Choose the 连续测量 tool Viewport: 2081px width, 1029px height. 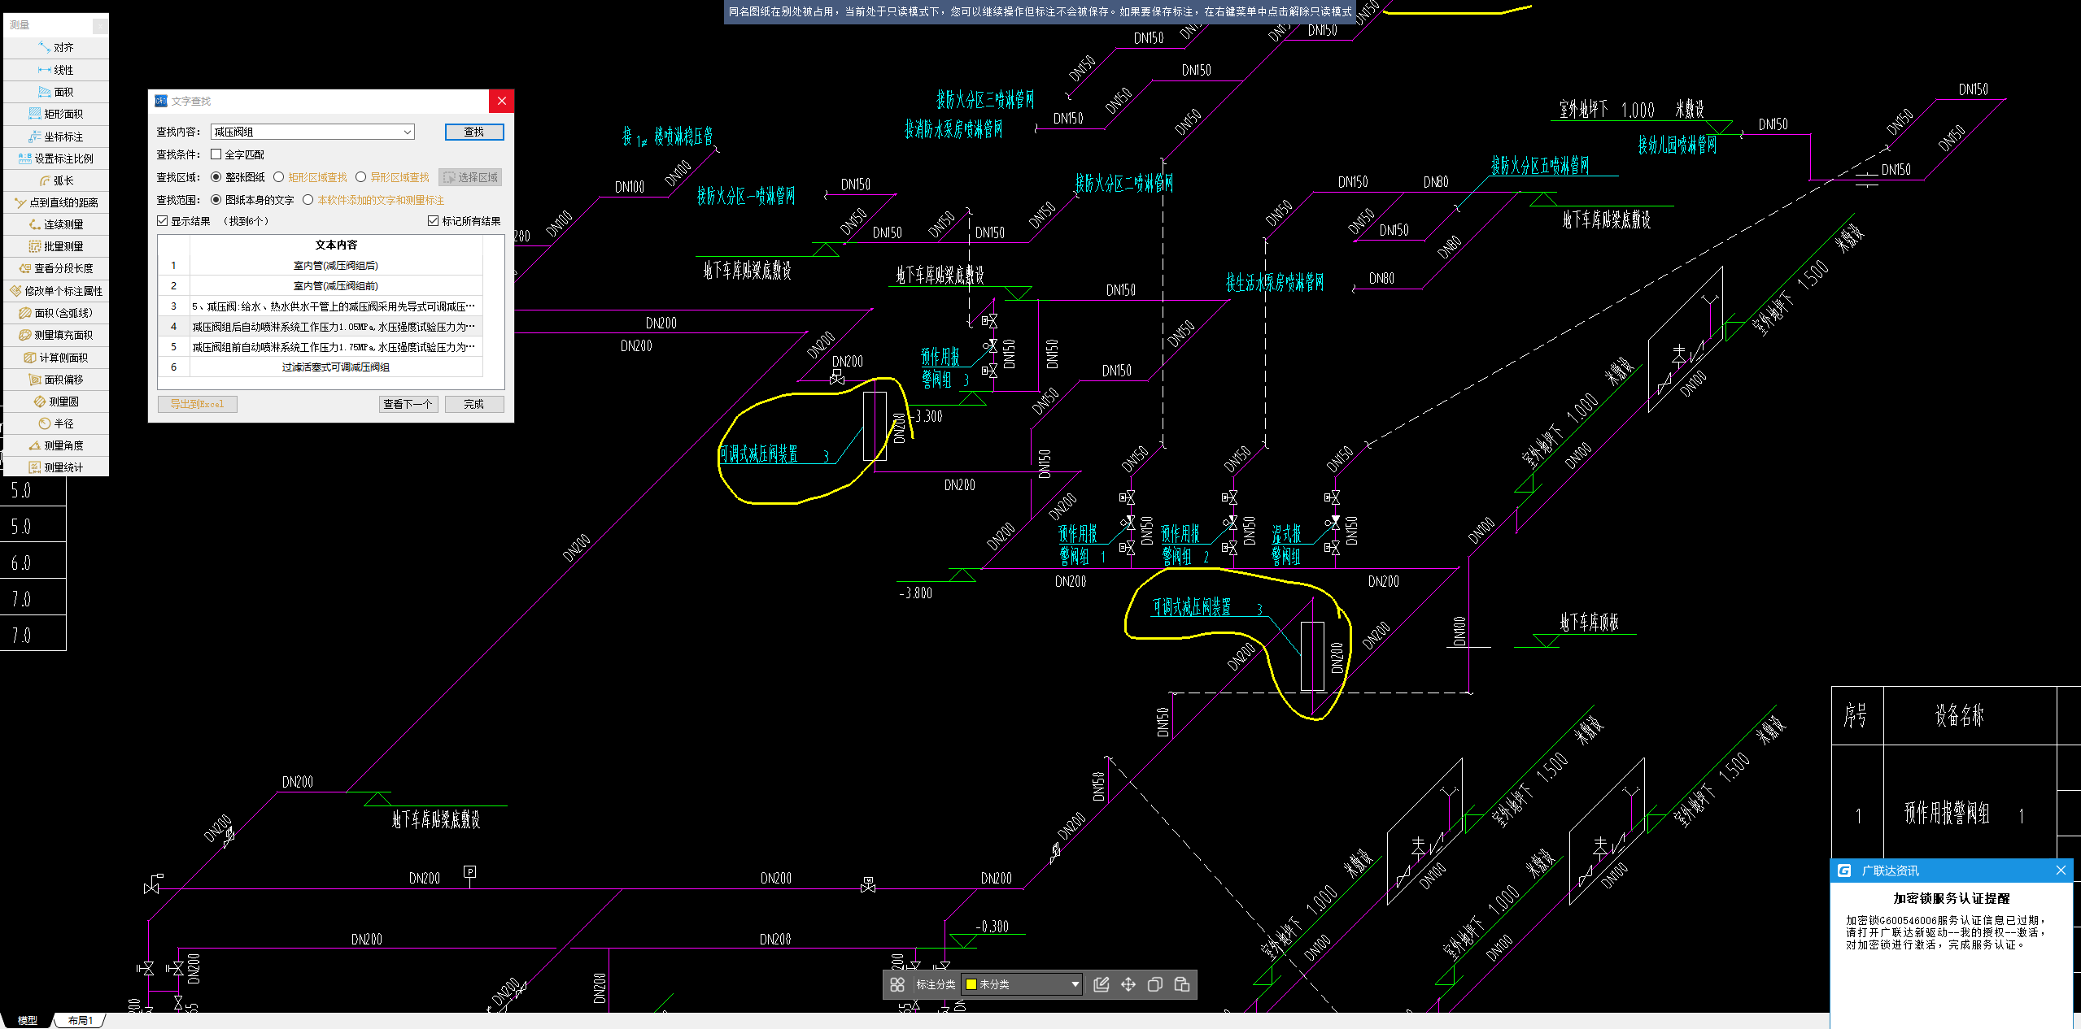point(56,224)
